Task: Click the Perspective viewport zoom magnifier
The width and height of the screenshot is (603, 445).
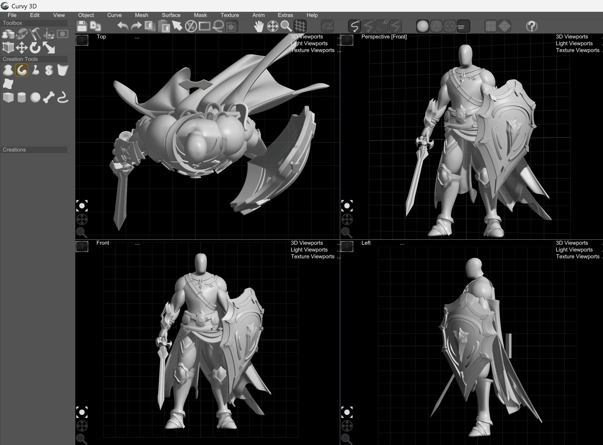Action: click(347, 232)
